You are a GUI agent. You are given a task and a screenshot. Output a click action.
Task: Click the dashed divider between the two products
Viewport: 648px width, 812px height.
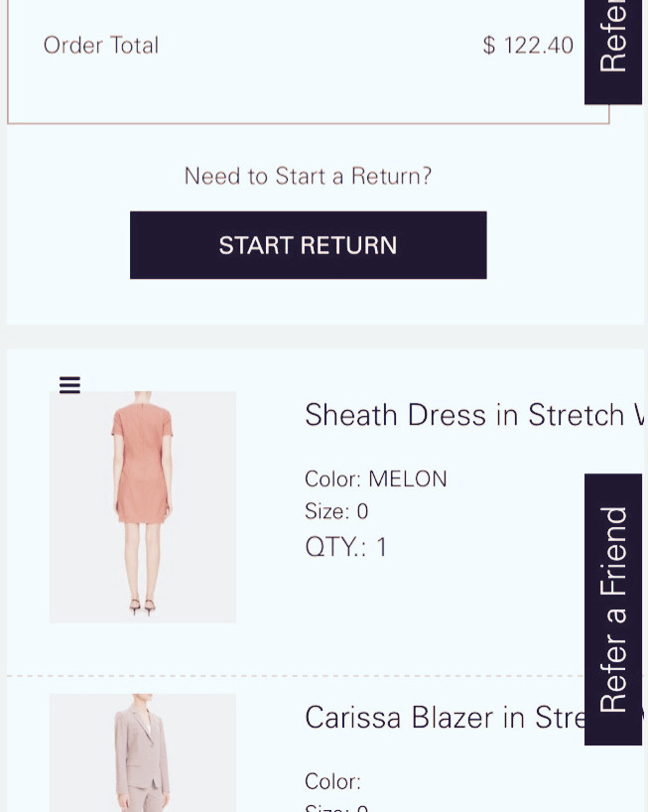point(296,676)
